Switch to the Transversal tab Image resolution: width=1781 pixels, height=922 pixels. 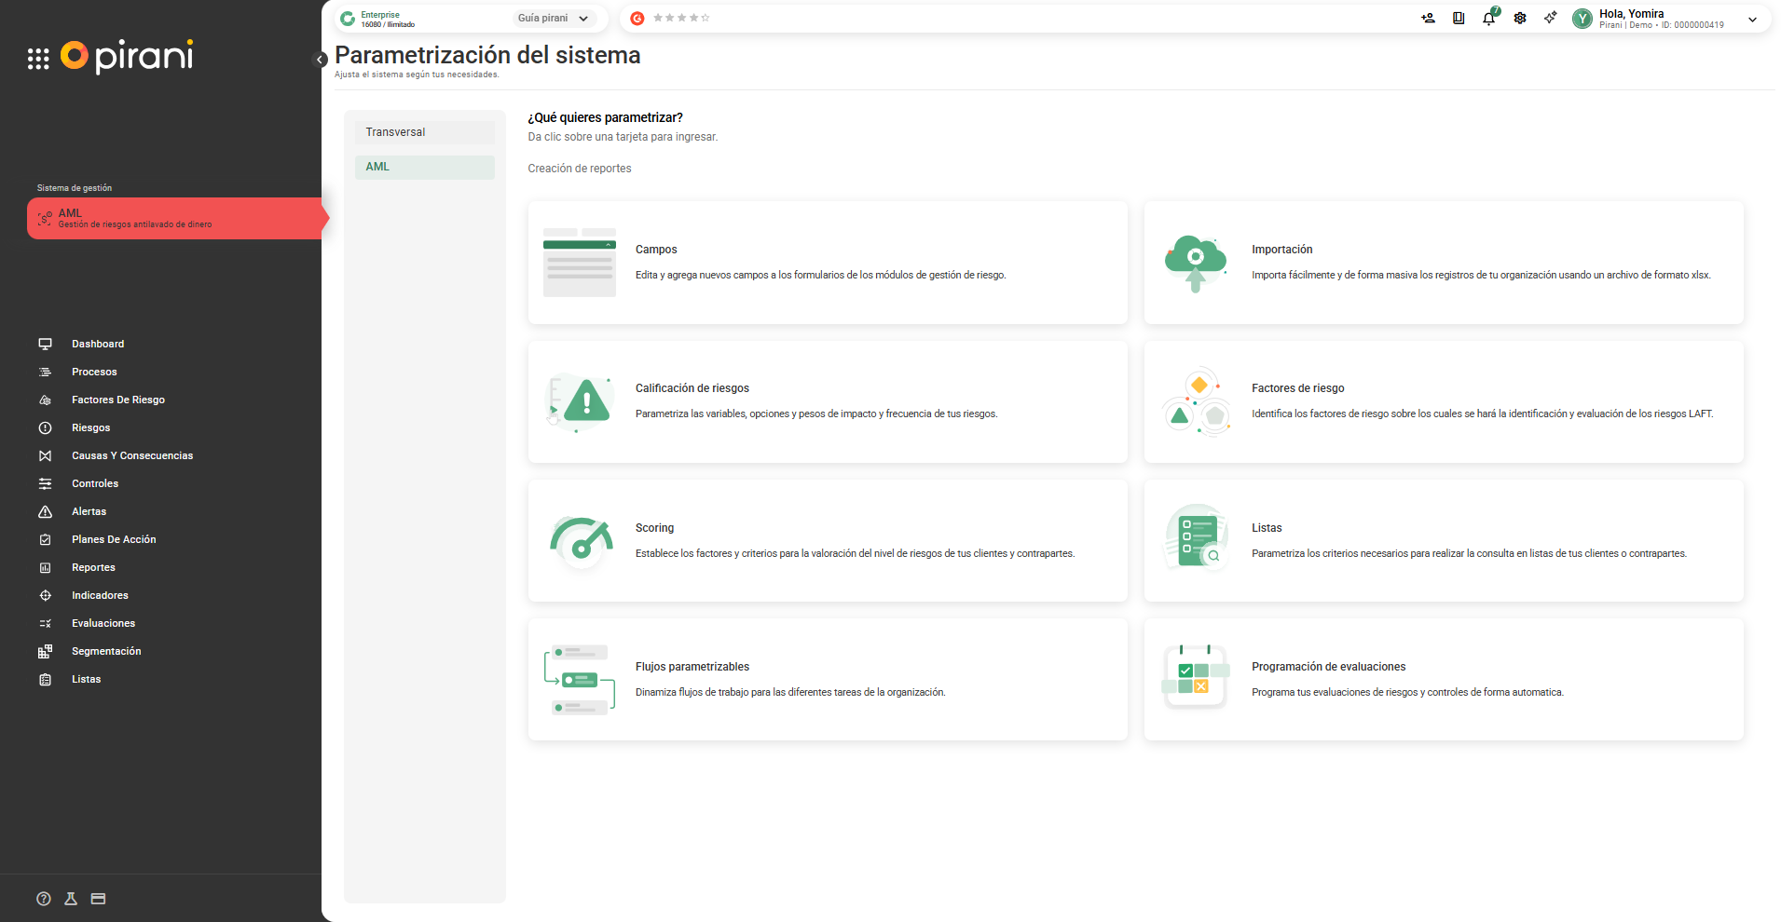coord(424,132)
